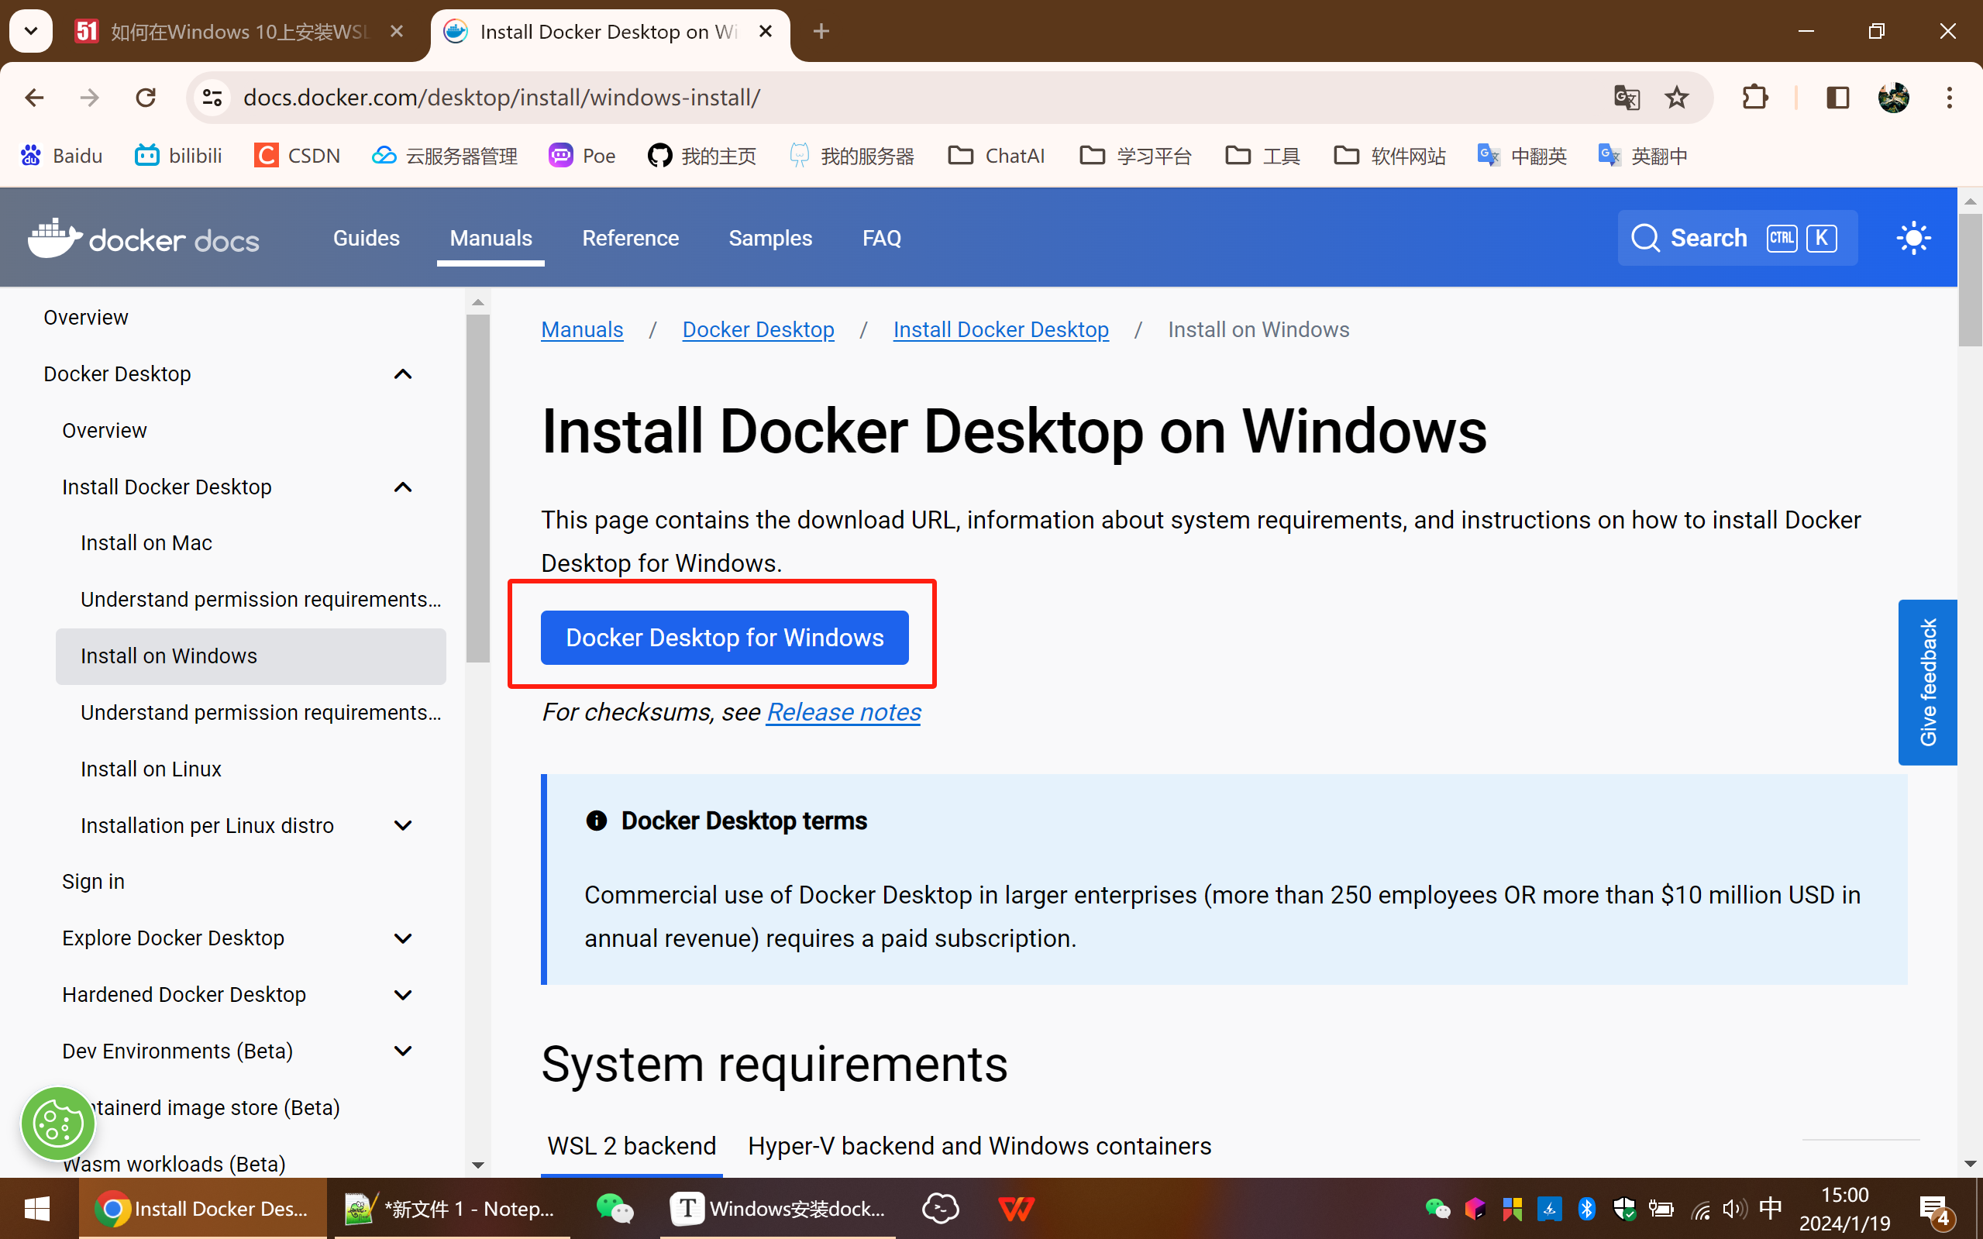Toggle the bookmark star for this page
The width and height of the screenshot is (1983, 1239).
(1677, 97)
